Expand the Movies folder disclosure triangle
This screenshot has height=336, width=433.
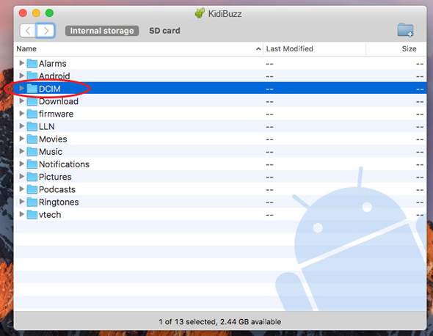[21, 139]
